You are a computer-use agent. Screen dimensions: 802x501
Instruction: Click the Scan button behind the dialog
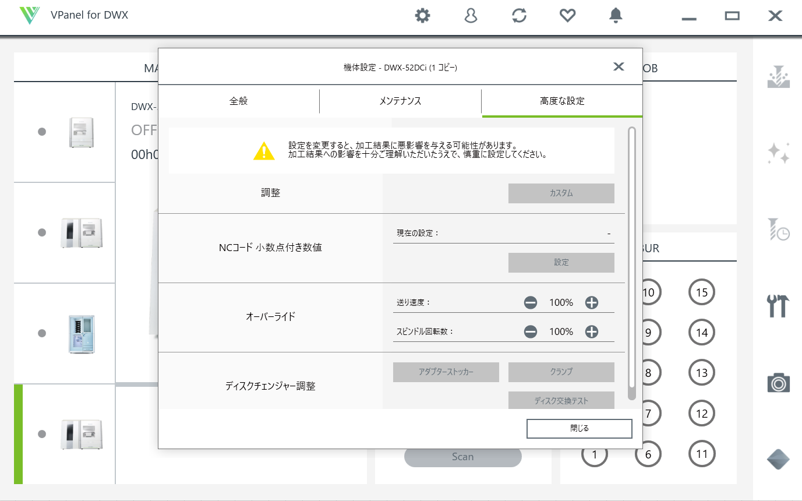click(462, 457)
